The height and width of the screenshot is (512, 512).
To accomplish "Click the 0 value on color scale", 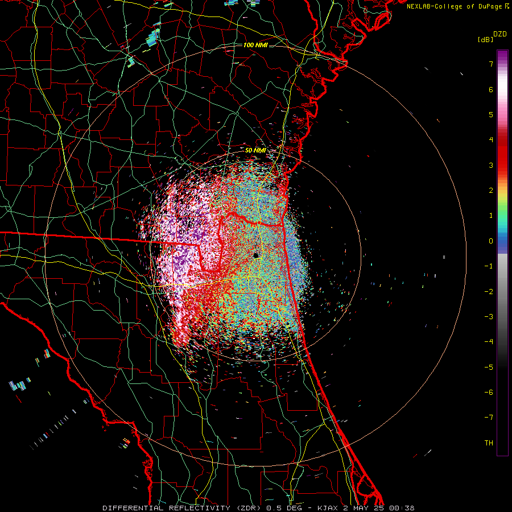I will click(x=491, y=241).
